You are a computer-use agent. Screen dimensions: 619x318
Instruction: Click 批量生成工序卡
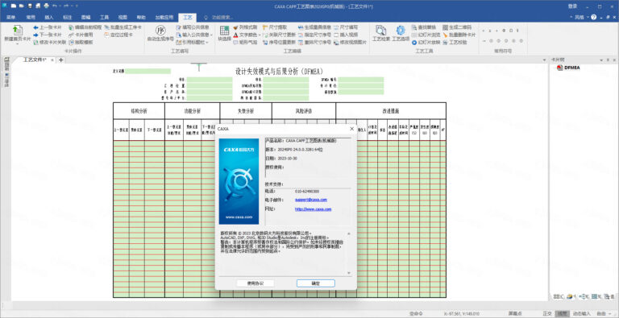123,27
